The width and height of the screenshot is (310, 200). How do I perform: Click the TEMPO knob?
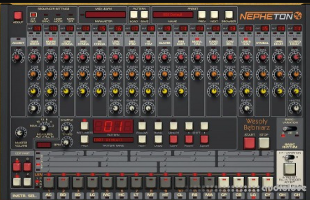(66, 142)
